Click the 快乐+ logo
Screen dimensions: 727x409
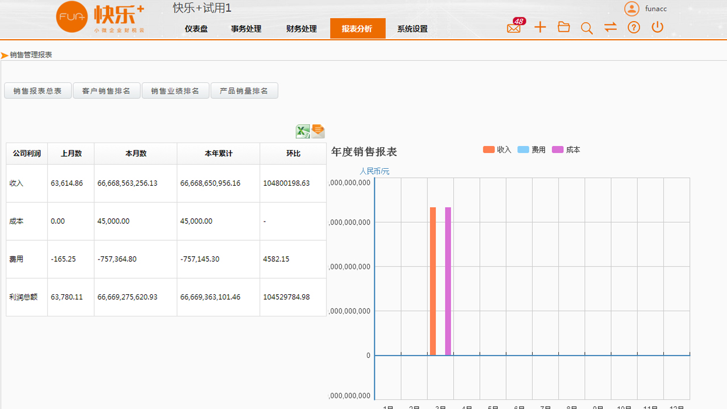tap(100, 18)
